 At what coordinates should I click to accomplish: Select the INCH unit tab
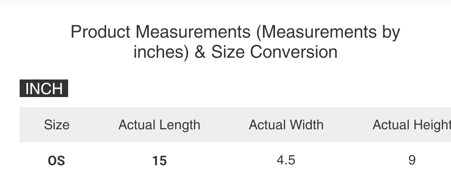click(44, 89)
